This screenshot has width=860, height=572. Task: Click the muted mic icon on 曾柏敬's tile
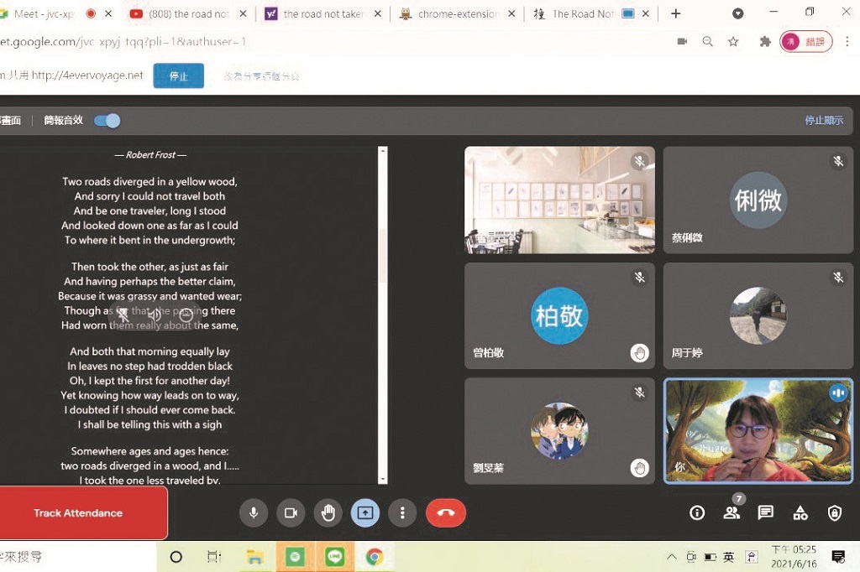(639, 278)
